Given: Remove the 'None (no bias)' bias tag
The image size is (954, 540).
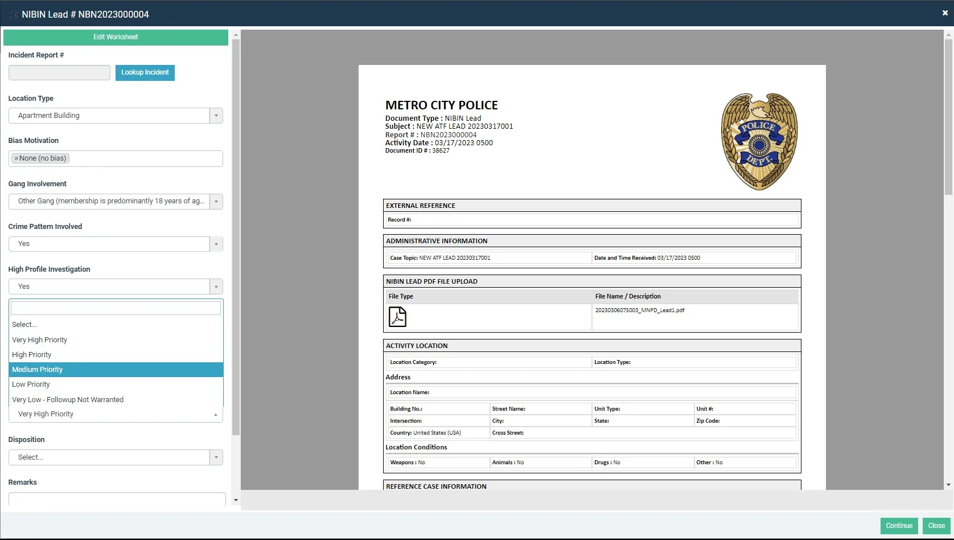Looking at the screenshot, I should 17,158.
